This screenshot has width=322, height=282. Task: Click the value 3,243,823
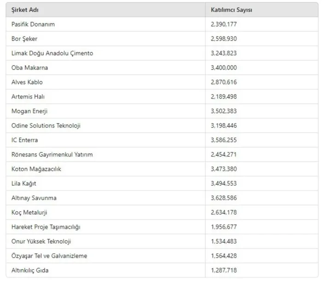224,53
